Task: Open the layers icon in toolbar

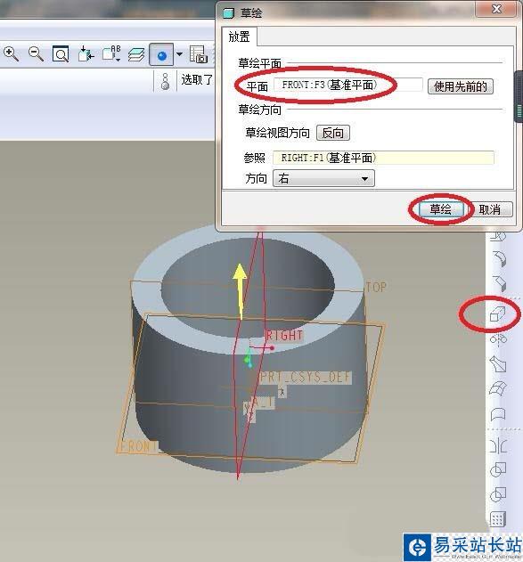Action: [136, 55]
